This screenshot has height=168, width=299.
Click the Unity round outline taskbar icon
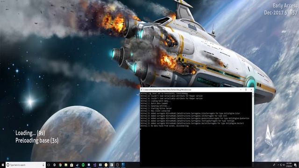pyautogui.click(x=117, y=165)
